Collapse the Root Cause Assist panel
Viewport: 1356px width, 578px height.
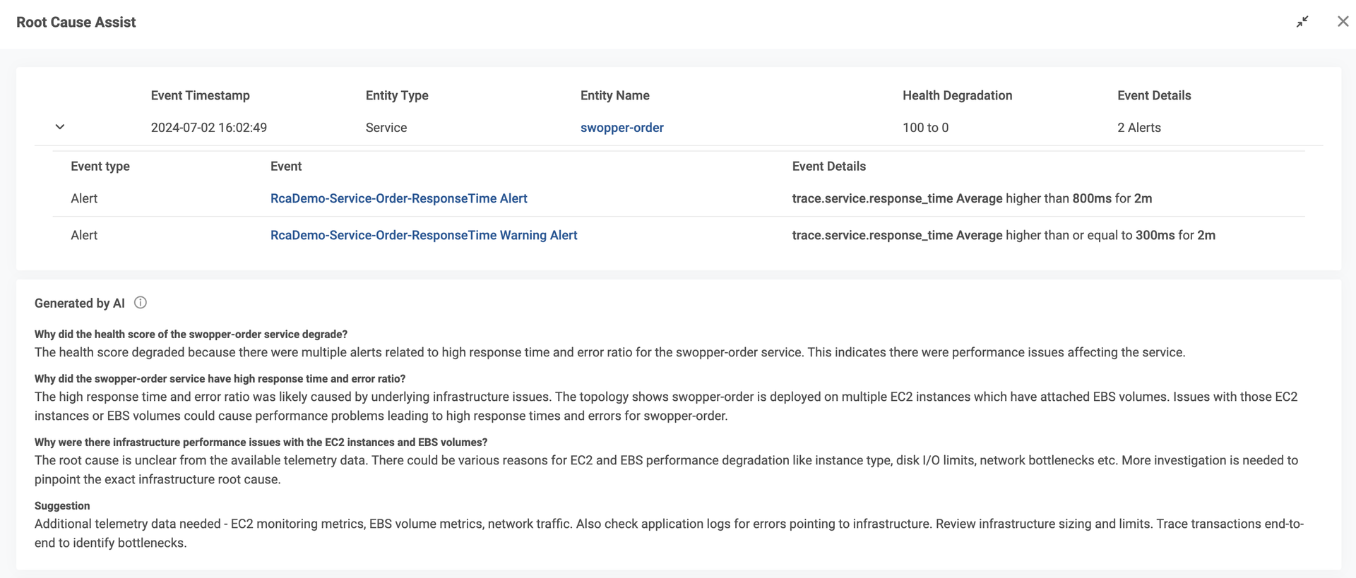[1302, 22]
